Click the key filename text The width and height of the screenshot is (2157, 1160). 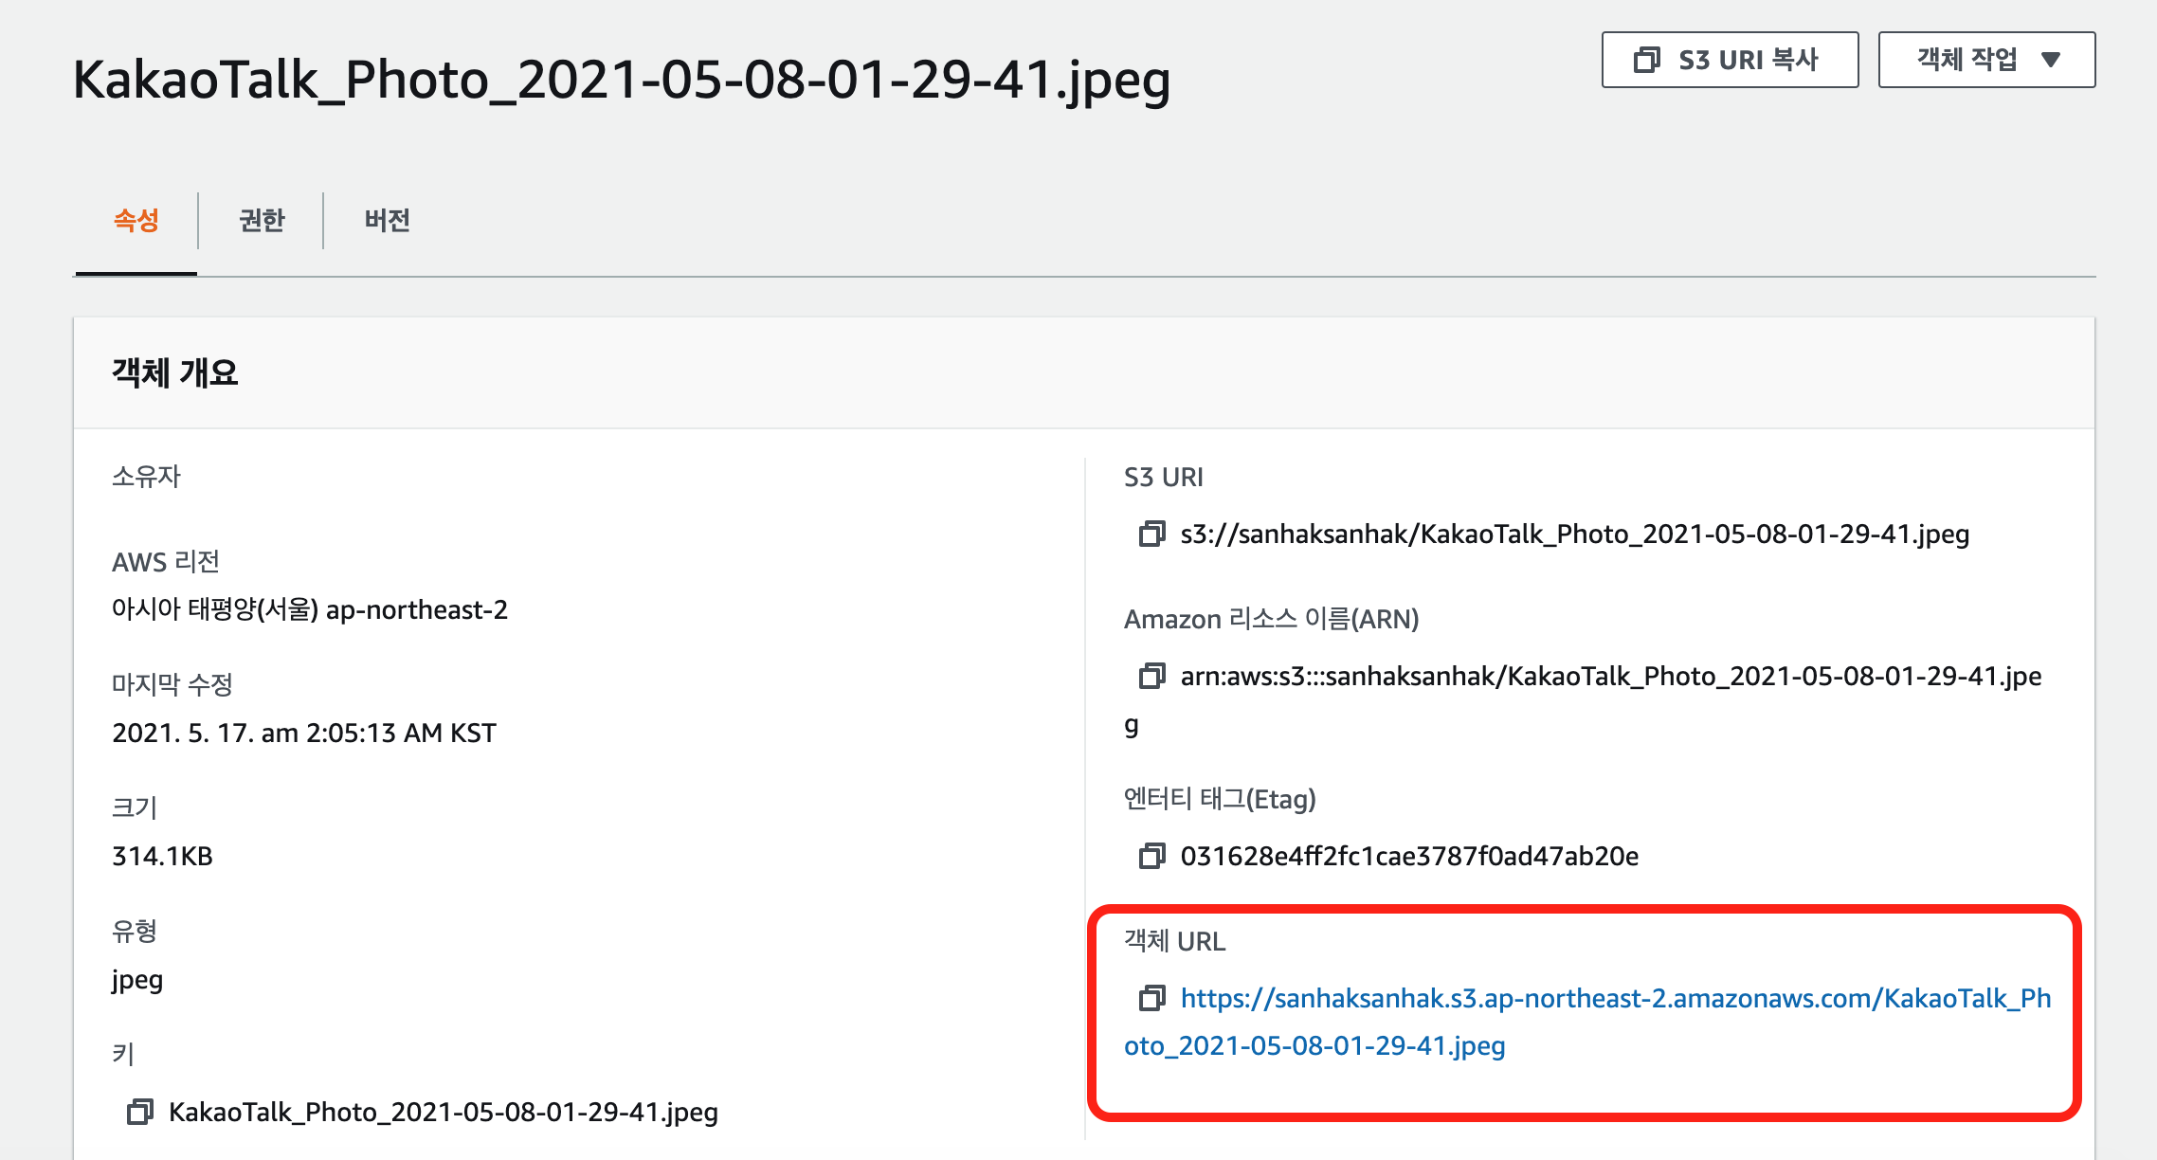pos(444,1113)
